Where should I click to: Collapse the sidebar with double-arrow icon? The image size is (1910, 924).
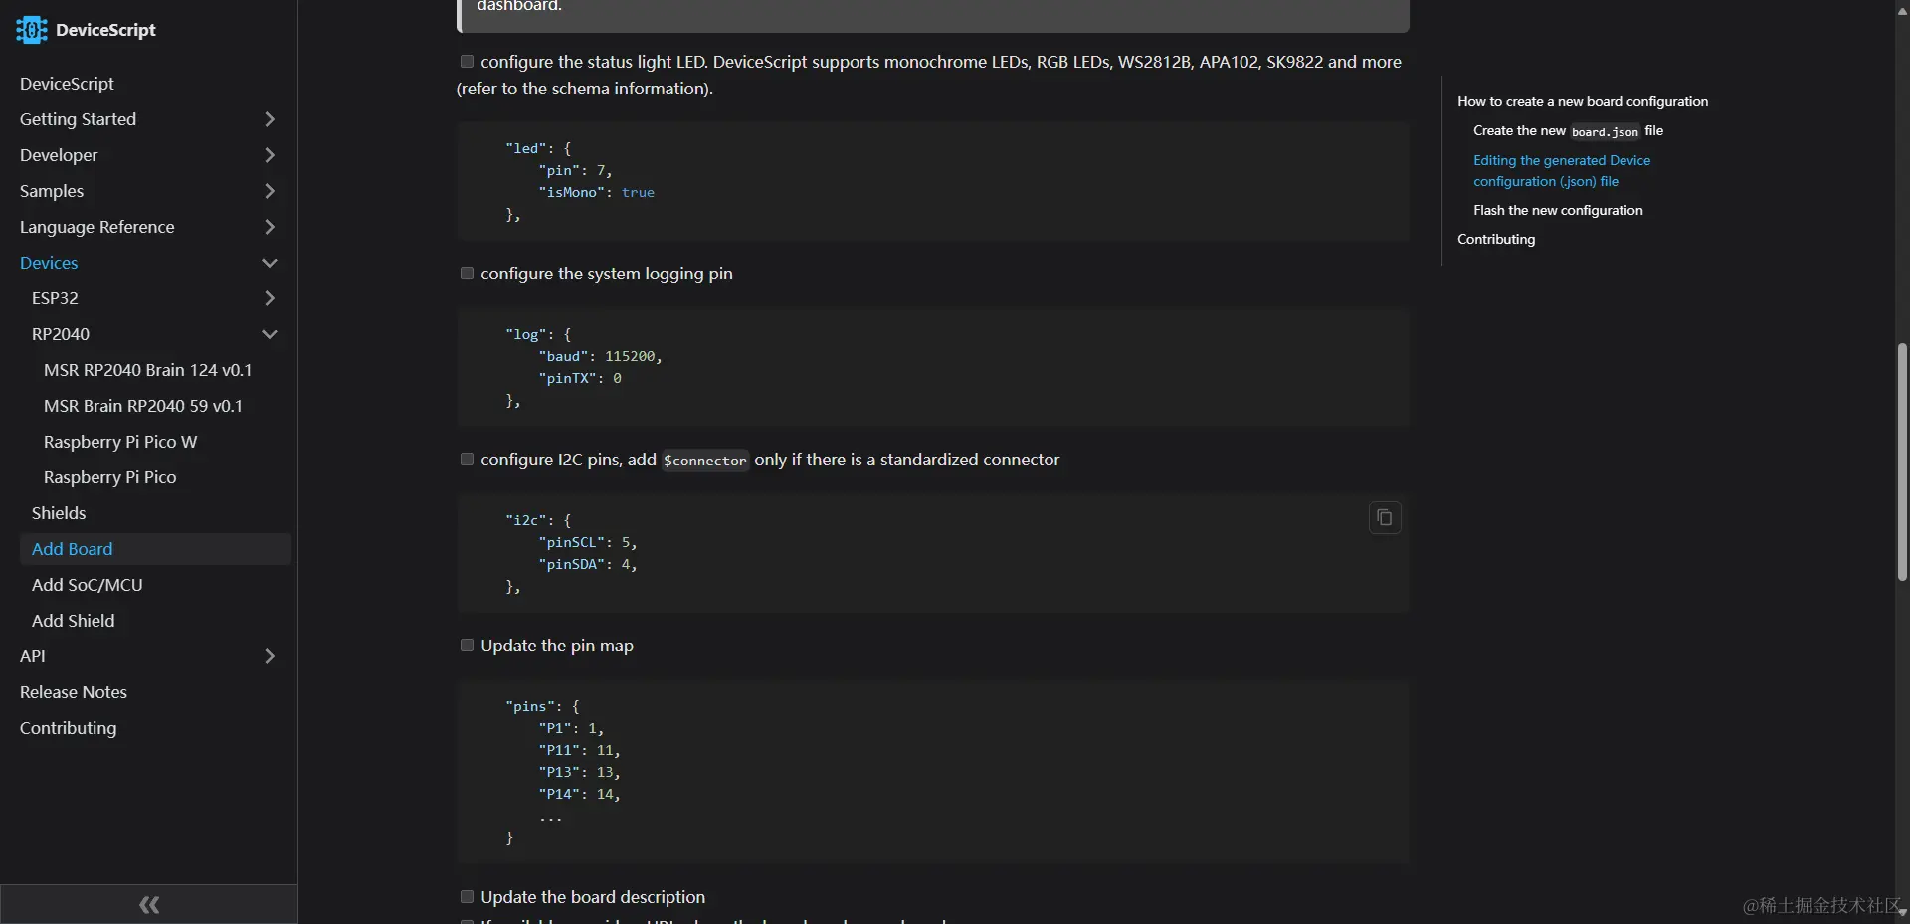(149, 904)
